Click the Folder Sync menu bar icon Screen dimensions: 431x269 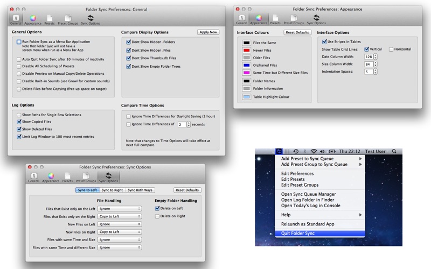click(x=279, y=152)
